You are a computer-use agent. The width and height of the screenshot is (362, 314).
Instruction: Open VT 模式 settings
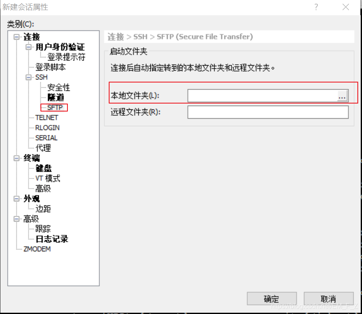click(48, 178)
